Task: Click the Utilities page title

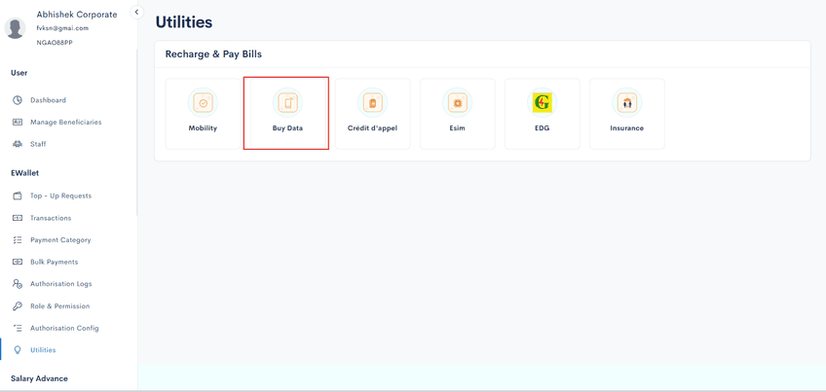Action: [x=184, y=22]
